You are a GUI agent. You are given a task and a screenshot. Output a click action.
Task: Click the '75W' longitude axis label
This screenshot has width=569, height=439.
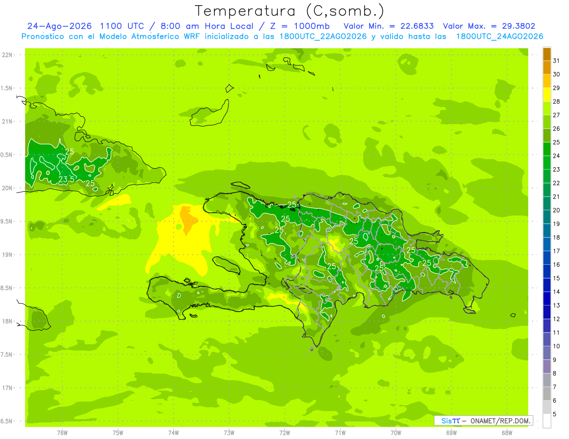click(118, 432)
